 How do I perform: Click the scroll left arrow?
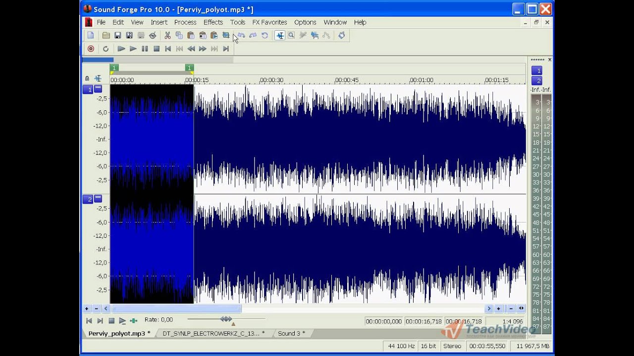click(106, 309)
